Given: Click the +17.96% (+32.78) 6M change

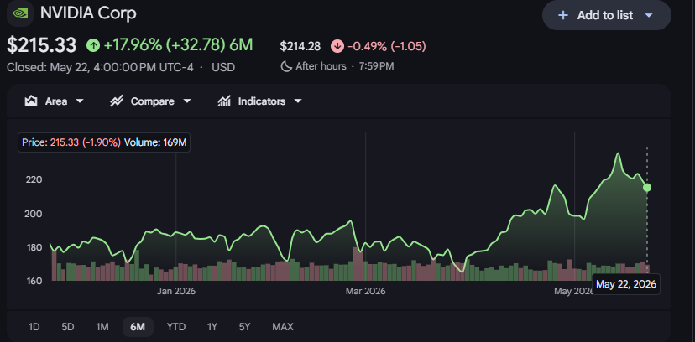Looking at the screenshot, I should tap(178, 45).
